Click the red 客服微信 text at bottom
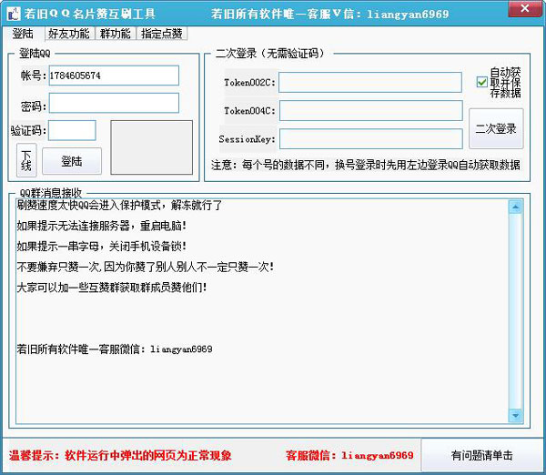This screenshot has height=475, width=546. [x=349, y=455]
